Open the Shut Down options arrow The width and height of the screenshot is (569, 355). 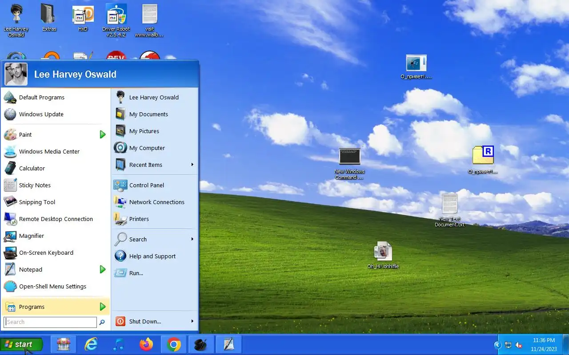(x=192, y=321)
